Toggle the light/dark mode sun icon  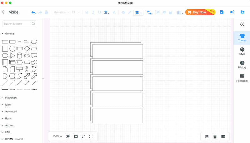click(x=215, y=137)
